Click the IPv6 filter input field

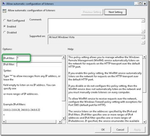pyautogui.click(x=39, y=64)
